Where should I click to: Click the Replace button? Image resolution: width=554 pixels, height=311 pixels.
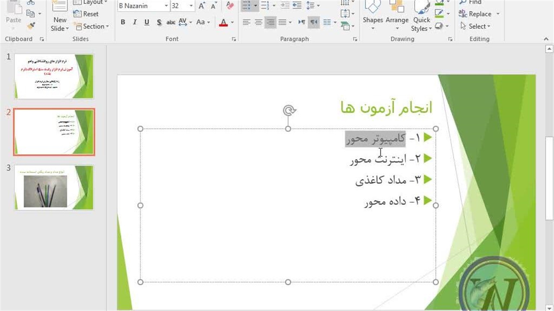479,14
